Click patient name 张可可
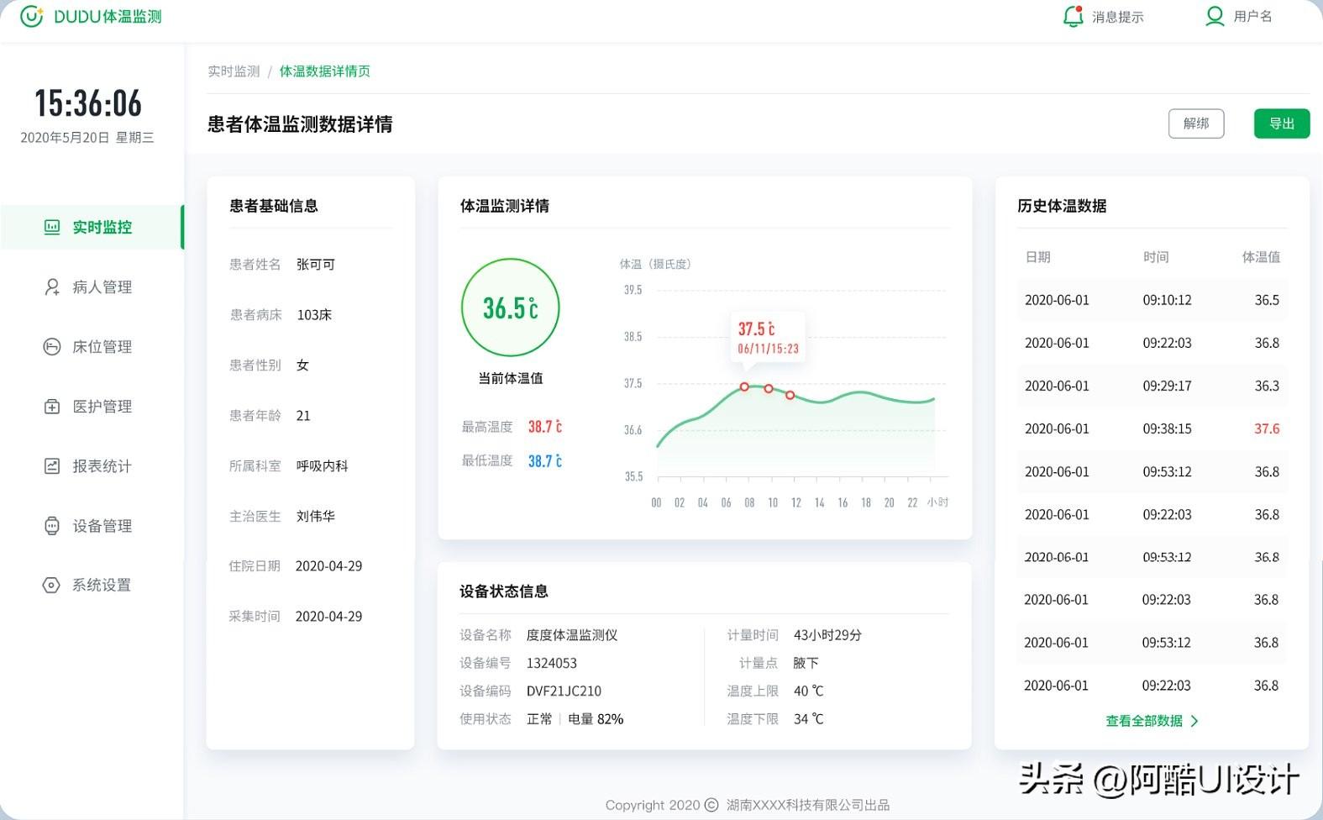Image resolution: width=1323 pixels, height=820 pixels. [316, 265]
